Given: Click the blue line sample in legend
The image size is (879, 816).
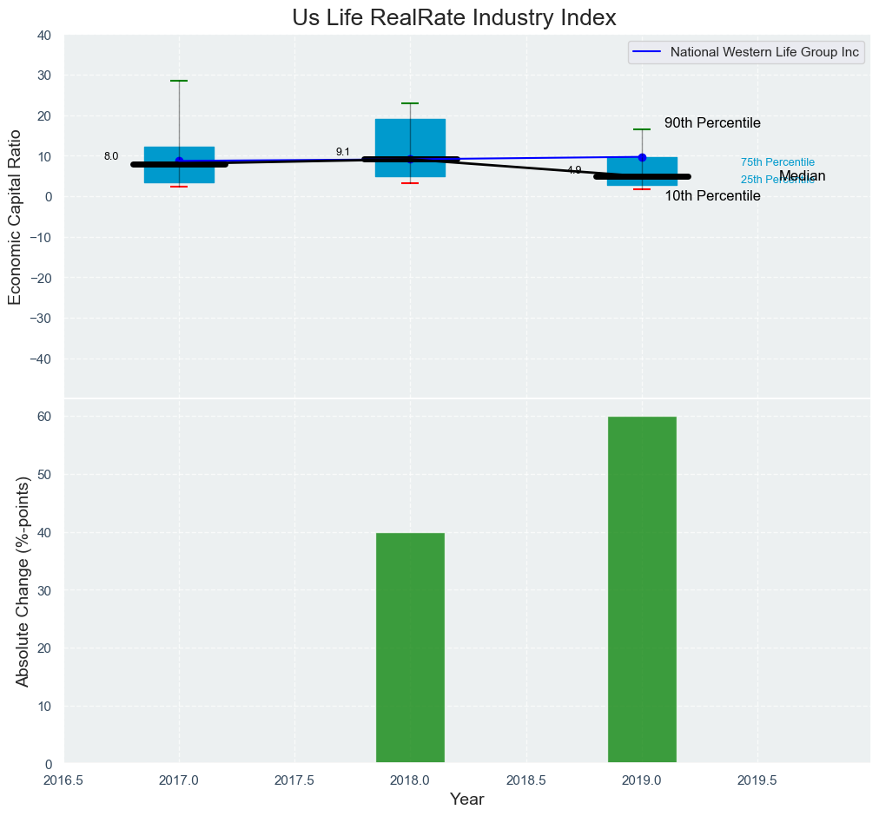Looking at the screenshot, I should click(648, 53).
